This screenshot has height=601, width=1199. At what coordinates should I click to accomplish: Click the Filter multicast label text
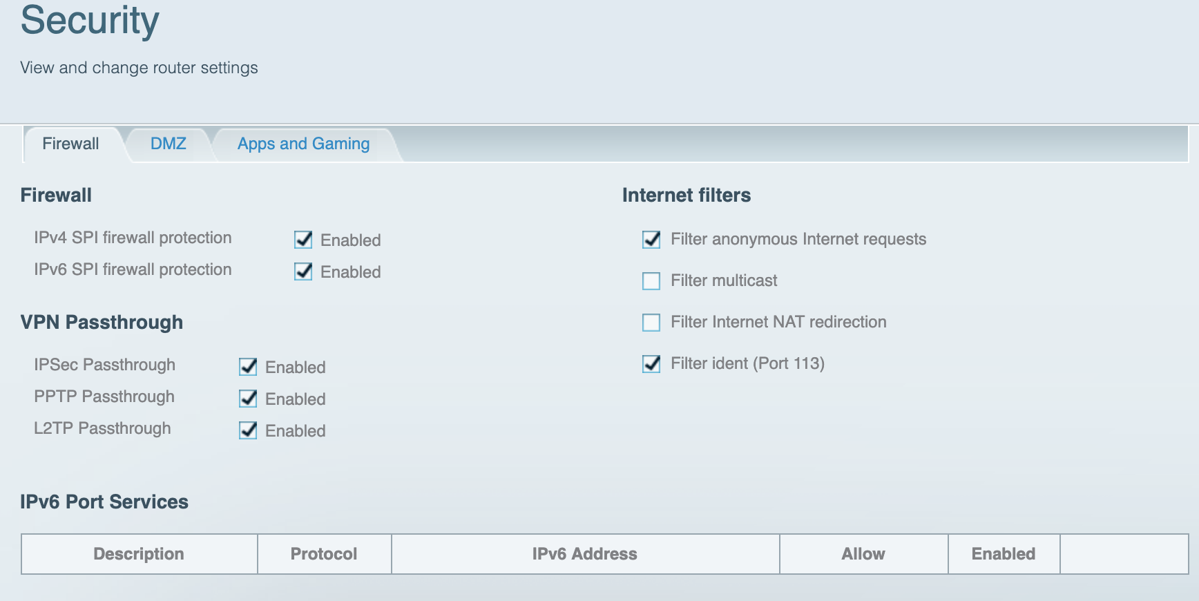coord(724,280)
